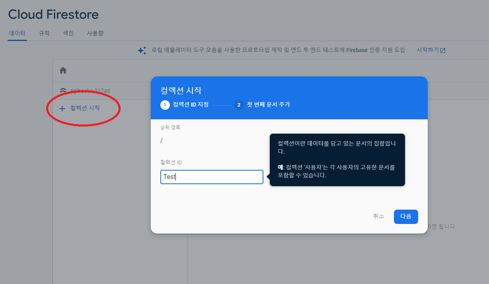489x284 pixels.
Task: Switch to the 색인 tab
Action: click(68, 33)
